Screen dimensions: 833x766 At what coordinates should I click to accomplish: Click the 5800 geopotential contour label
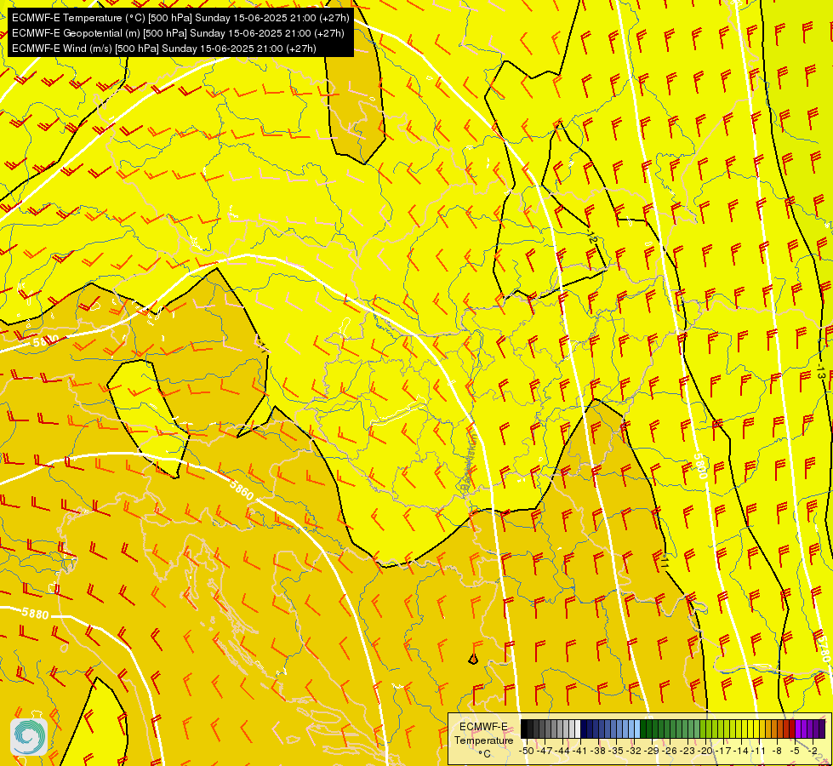pos(701,466)
